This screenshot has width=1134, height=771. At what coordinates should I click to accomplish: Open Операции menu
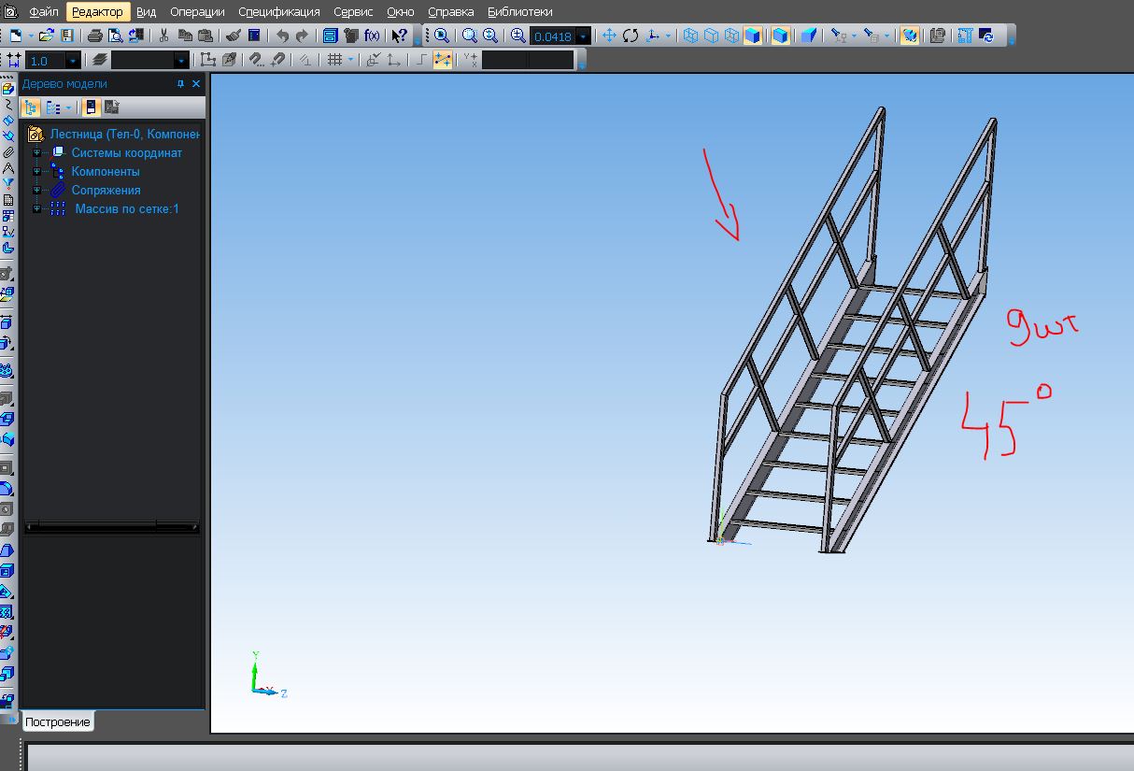coord(197,12)
